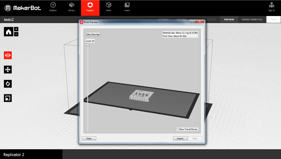Click View from top button
Screen dimensions: 281x159
[93, 35]
